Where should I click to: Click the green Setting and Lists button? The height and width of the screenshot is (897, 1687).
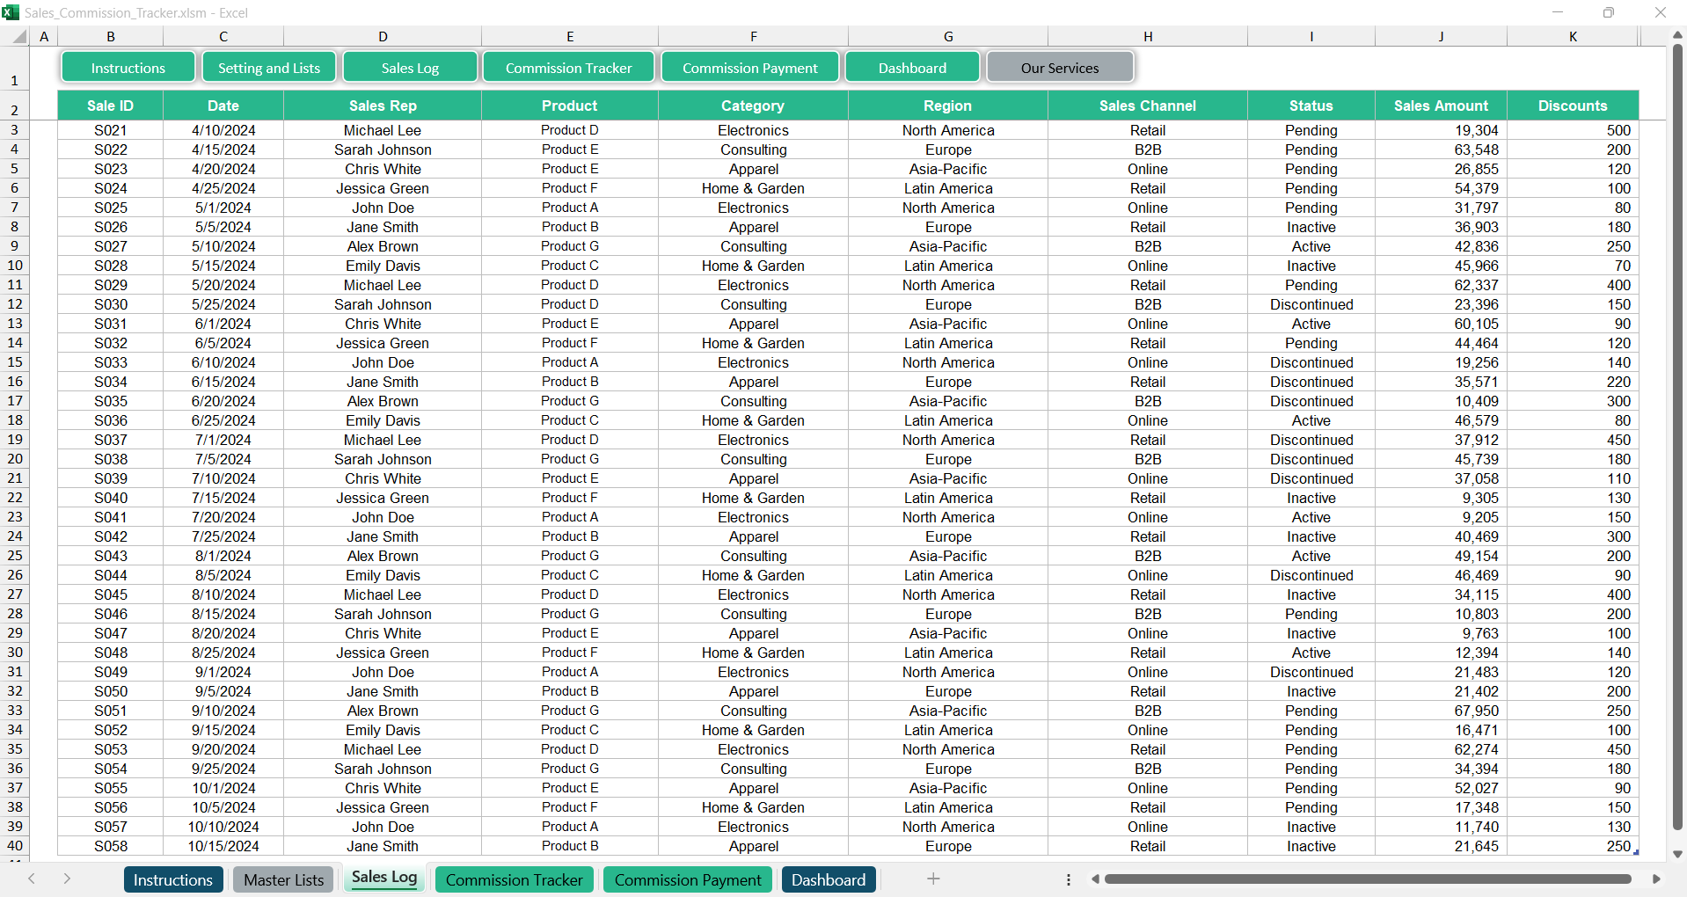pyautogui.click(x=268, y=68)
